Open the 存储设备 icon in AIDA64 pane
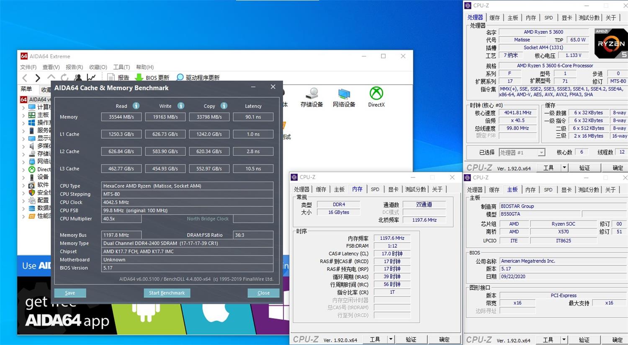 [312, 94]
